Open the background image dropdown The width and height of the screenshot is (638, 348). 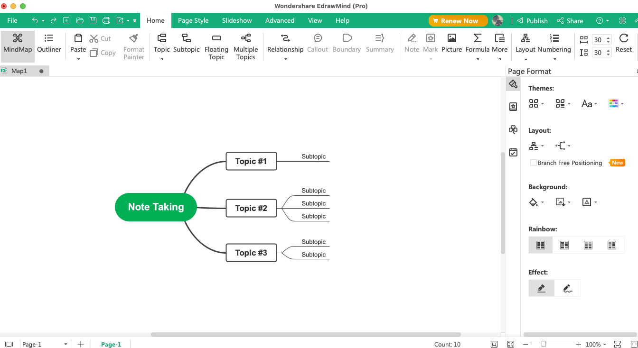(563, 202)
